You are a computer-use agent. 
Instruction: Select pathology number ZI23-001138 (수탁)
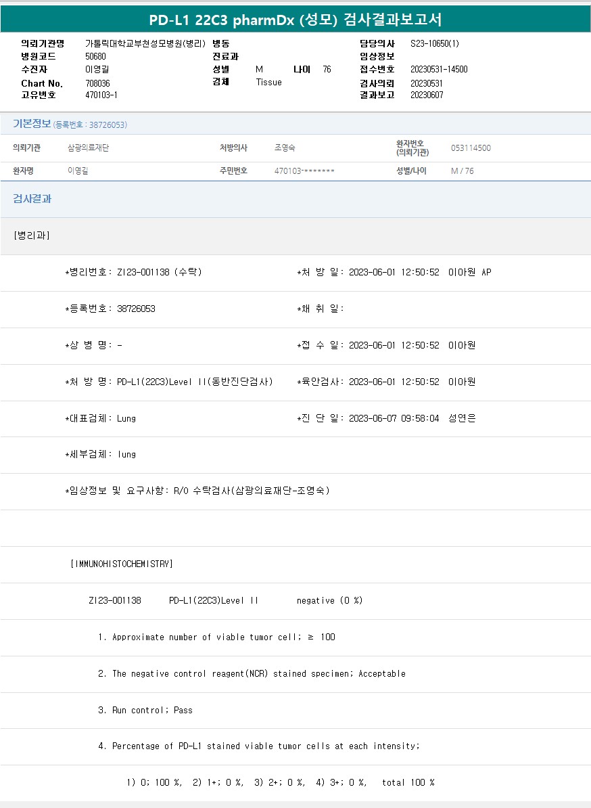coord(159,272)
